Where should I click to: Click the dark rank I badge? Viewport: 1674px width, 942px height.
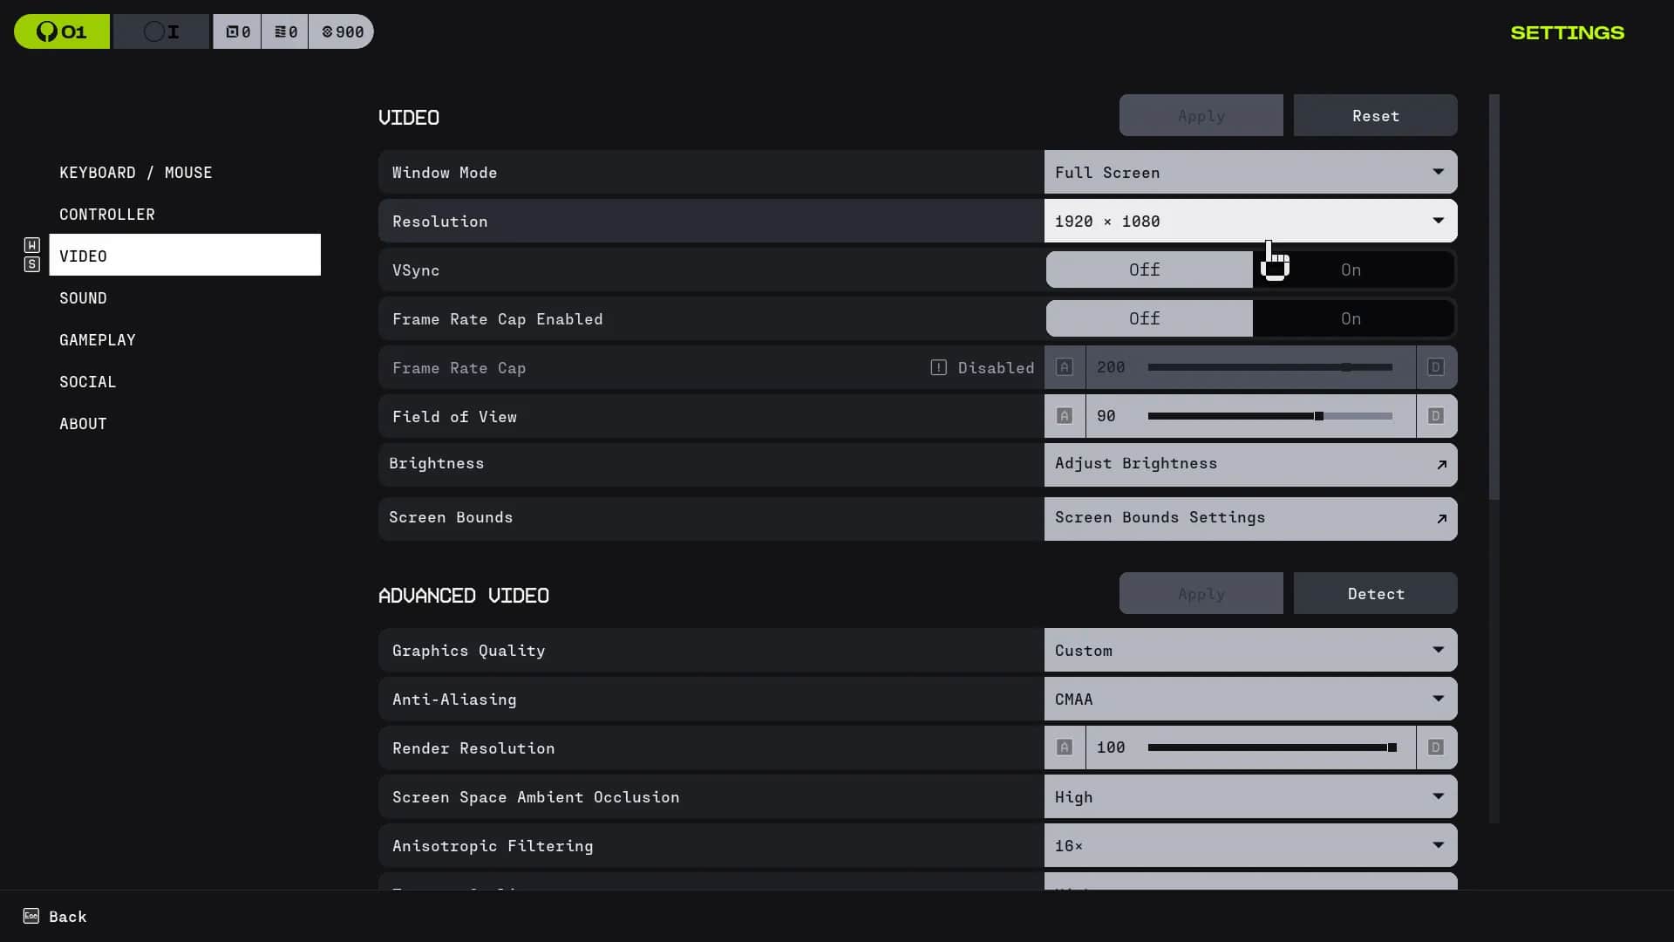[x=161, y=32]
